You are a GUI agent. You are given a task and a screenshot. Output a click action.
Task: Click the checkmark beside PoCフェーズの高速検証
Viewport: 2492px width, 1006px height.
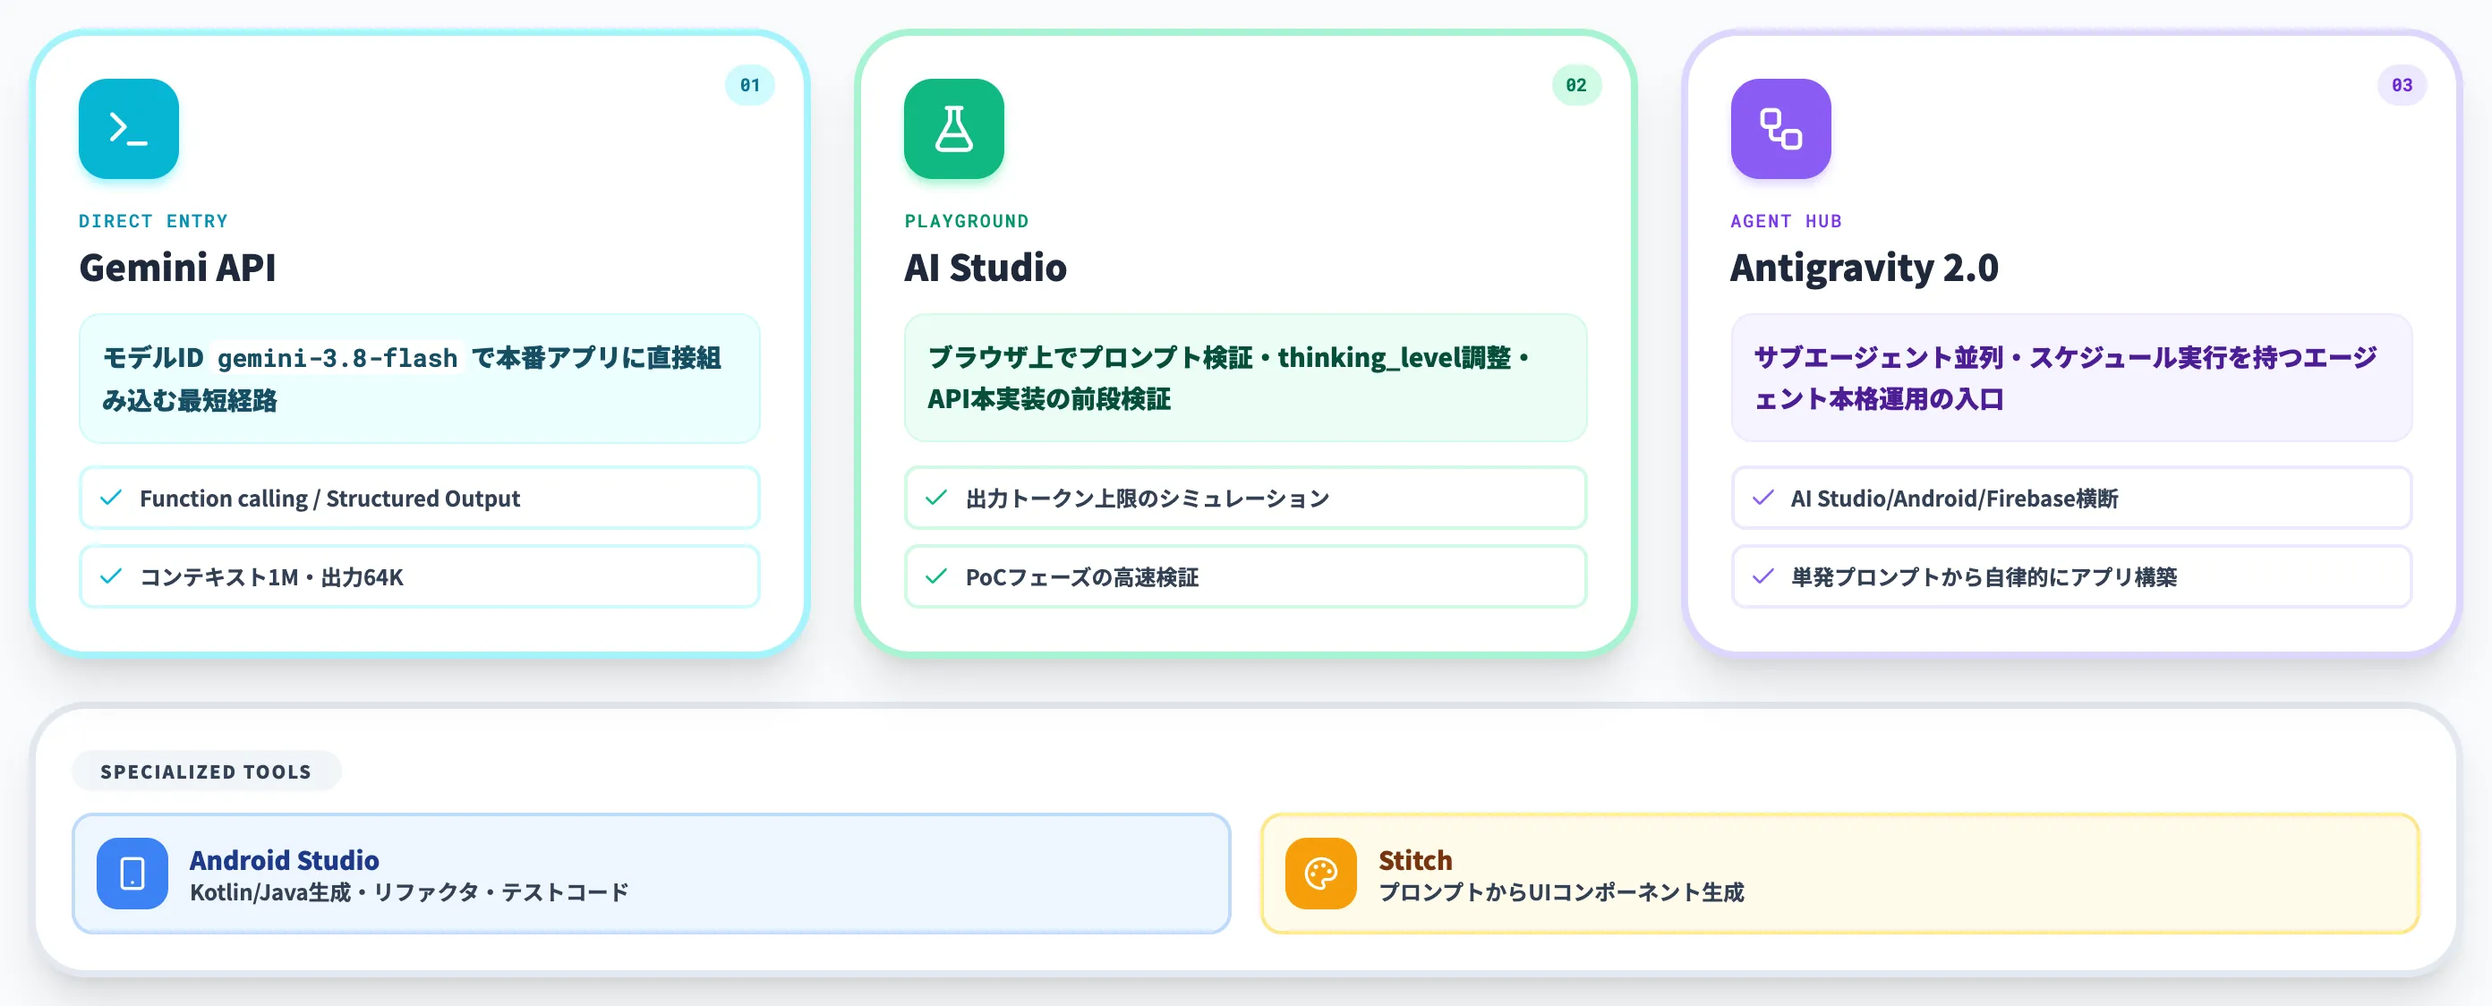pos(936,576)
